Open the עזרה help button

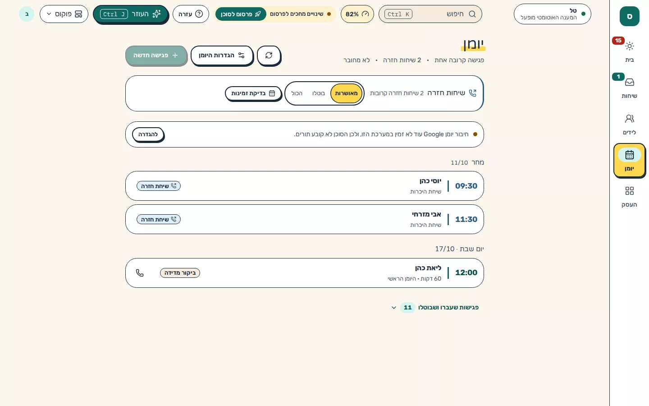(191, 14)
